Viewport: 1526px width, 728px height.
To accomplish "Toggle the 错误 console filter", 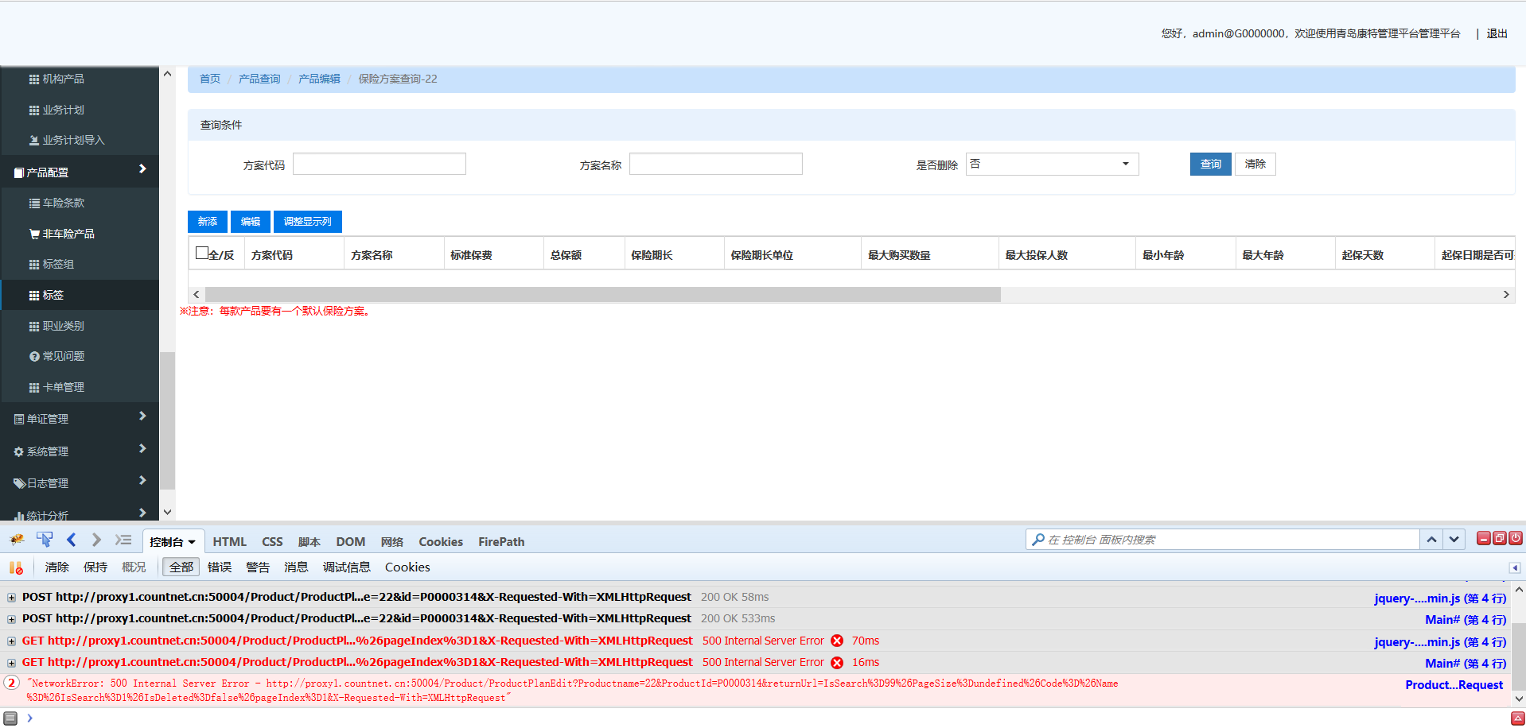I will (x=220, y=567).
